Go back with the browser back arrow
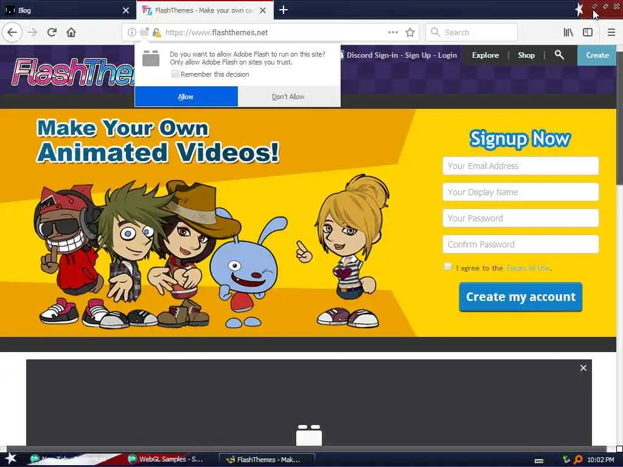This screenshot has height=467, width=623. [x=12, y=32]
